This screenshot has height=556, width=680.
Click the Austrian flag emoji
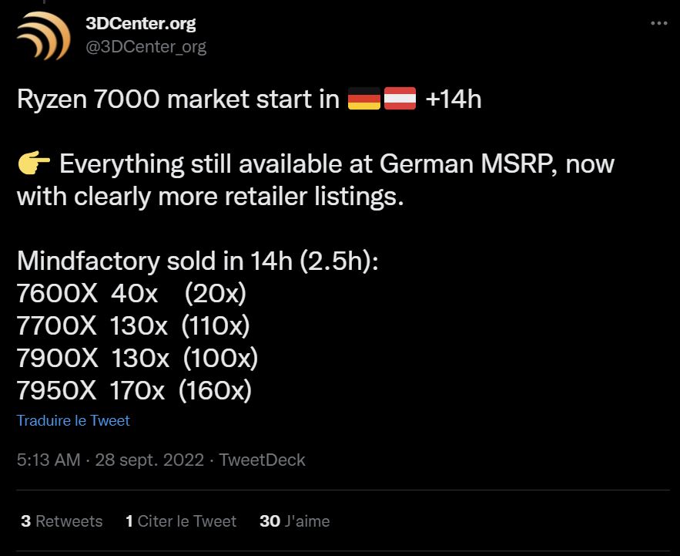point(400,99)
